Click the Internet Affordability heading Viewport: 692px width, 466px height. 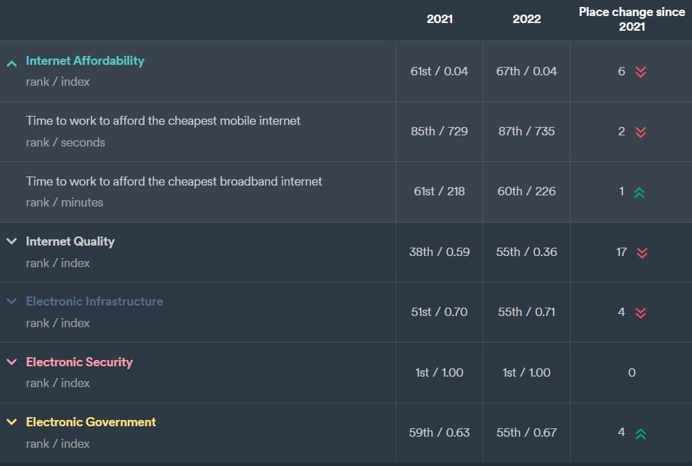click(x=85, y=61)
